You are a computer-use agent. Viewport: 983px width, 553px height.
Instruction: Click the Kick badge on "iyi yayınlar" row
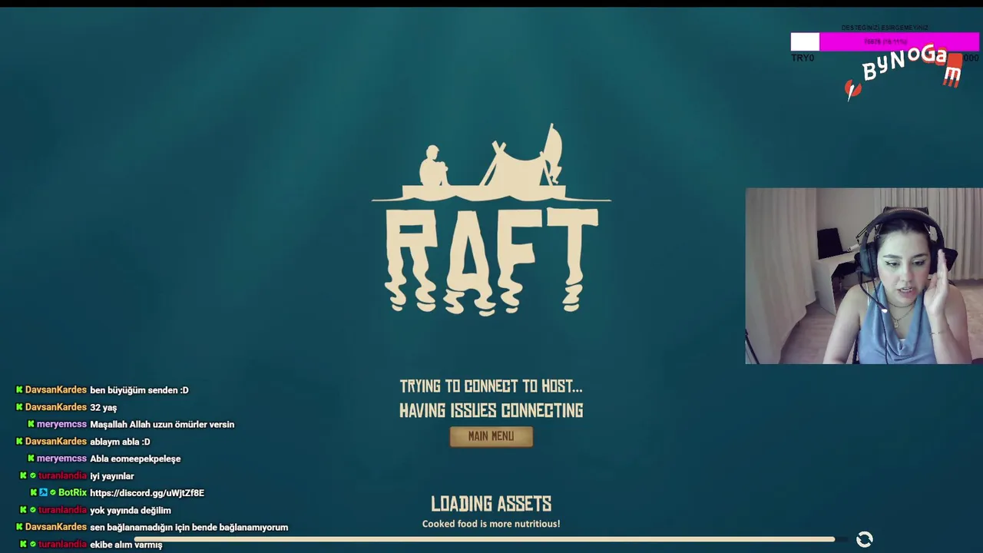24,476
